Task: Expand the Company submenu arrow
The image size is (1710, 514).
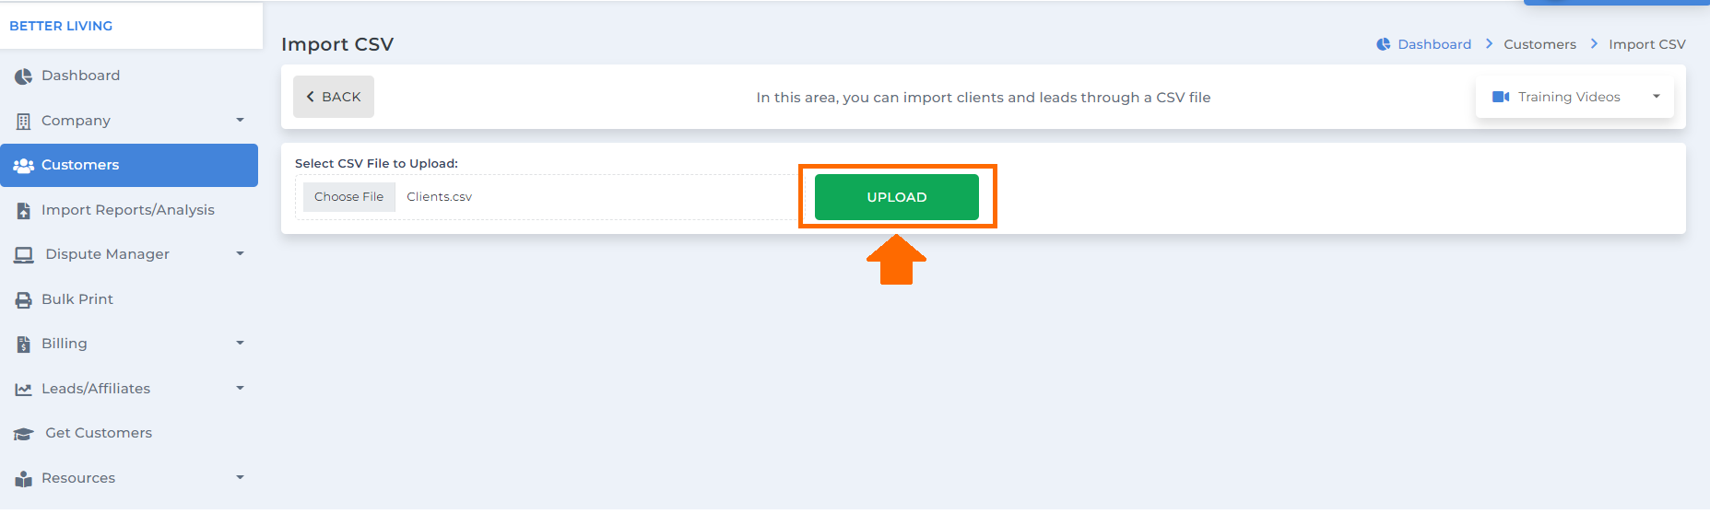Action: coord(240,120)
